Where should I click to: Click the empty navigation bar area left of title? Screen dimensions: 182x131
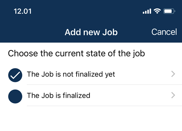(x=32, y=32)
